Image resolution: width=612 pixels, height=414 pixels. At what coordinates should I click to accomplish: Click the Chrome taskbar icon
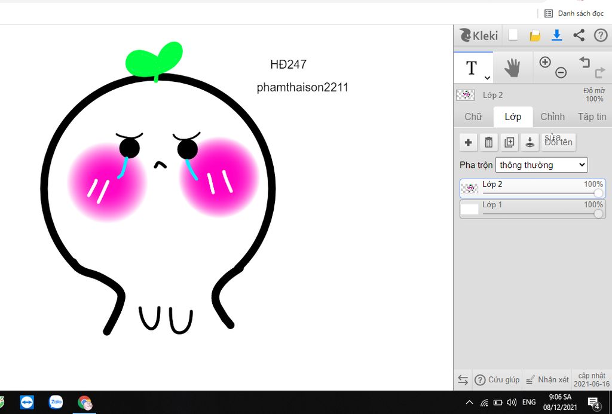tap(85, 402)
